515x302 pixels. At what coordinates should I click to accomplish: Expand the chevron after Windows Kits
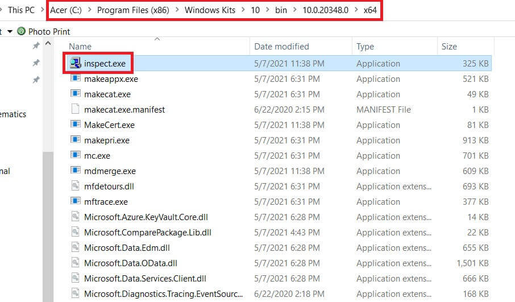click(243, 10)
